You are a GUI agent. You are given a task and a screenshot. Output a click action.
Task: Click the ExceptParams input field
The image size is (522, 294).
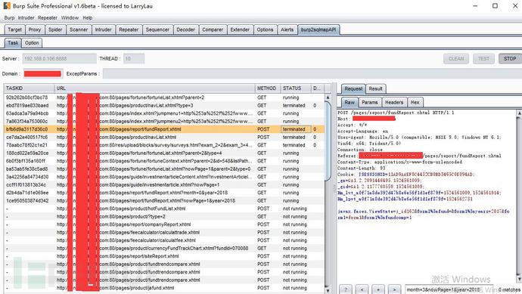click(x=312, y=73)
